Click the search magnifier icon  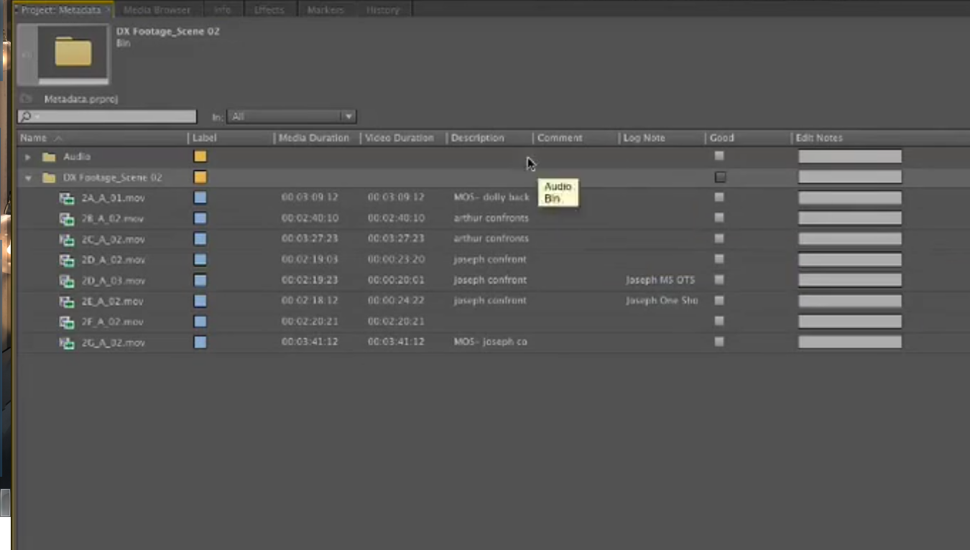click(26, 116)
